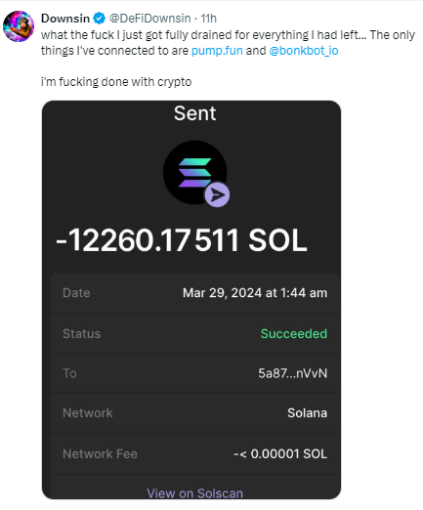Click the -12260.17511 SOL amount
Screen dimensions: 423x510
(182, 240)
